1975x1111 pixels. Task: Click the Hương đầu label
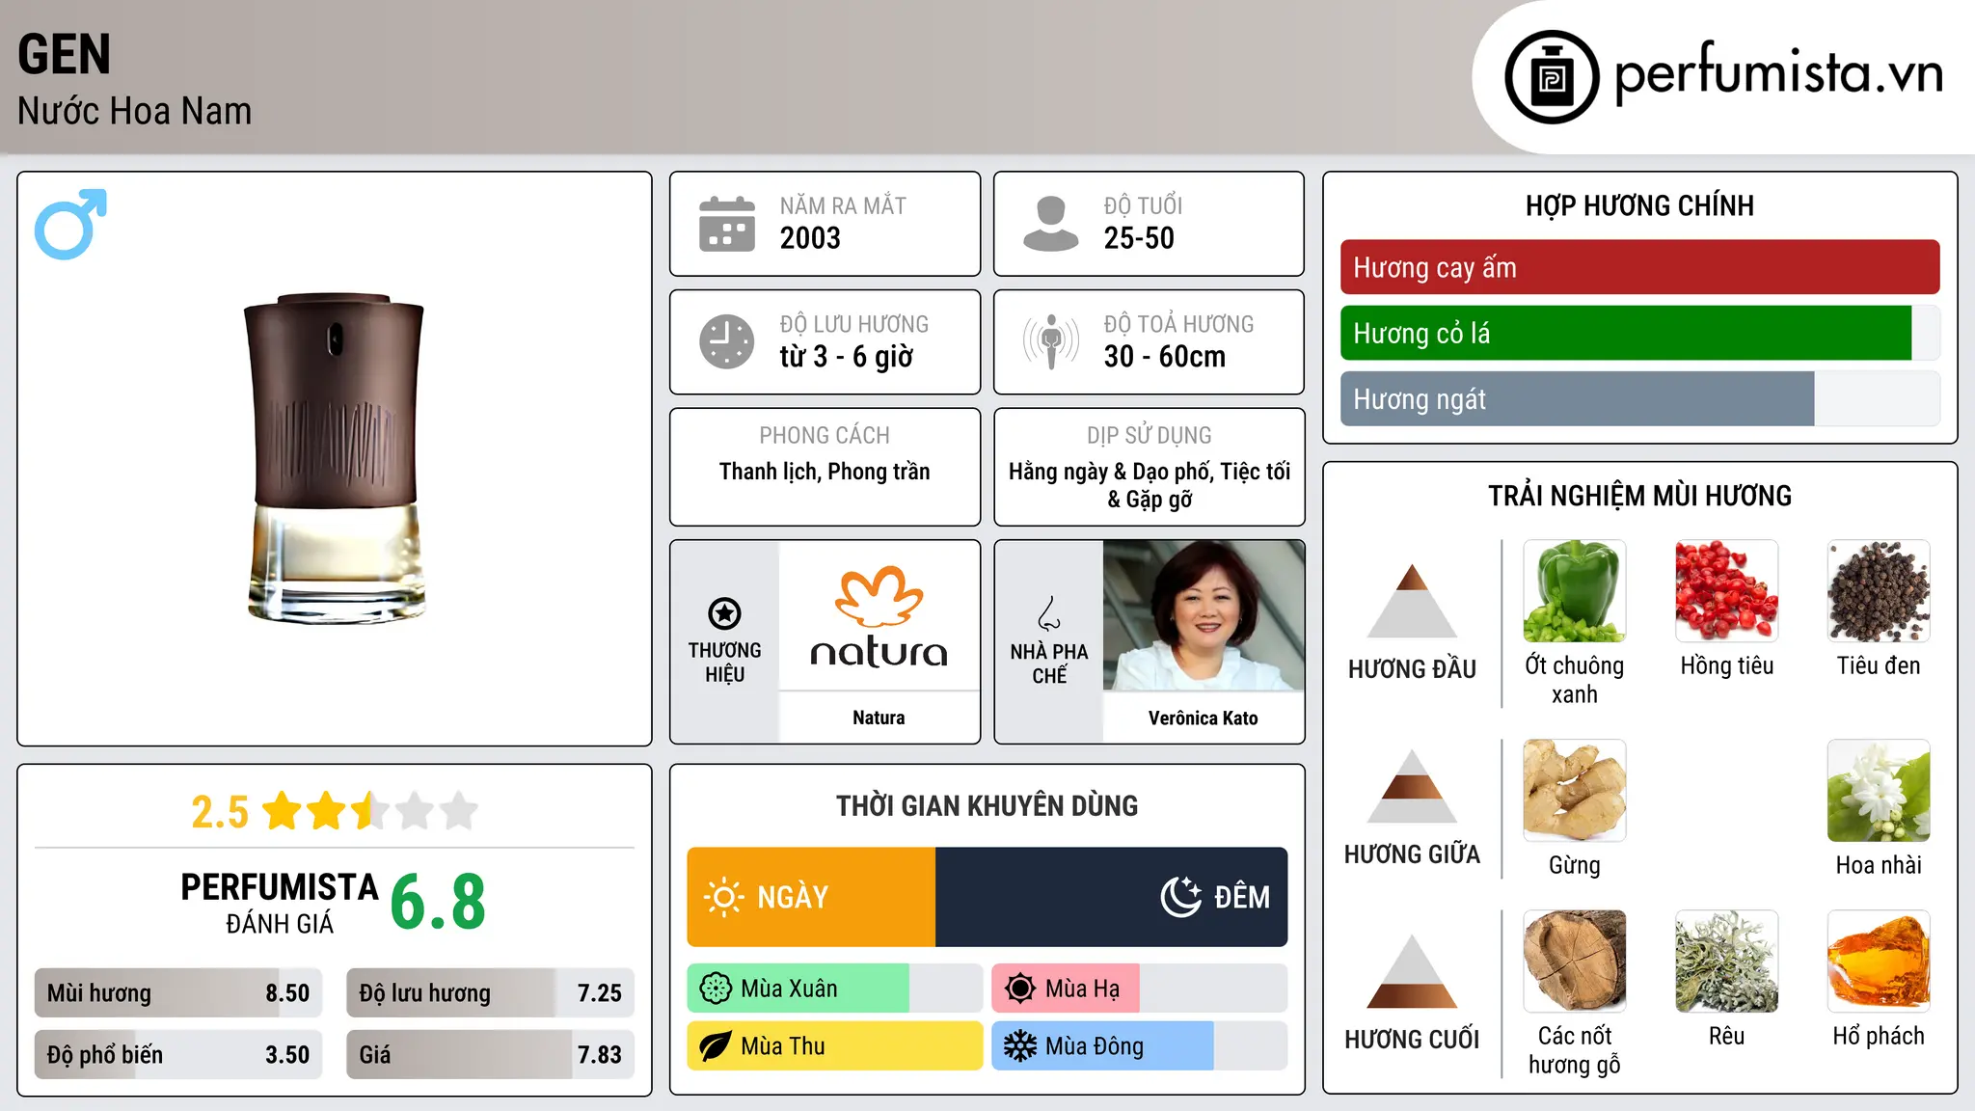1412,669
